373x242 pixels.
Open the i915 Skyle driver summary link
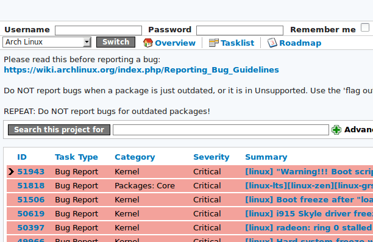(x=309, y=214)
